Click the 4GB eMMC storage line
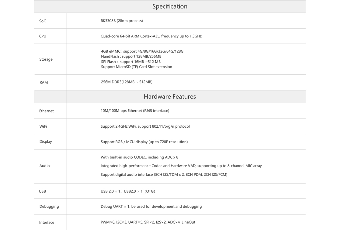This screenshot has height=230, width=340. [142, 51]
